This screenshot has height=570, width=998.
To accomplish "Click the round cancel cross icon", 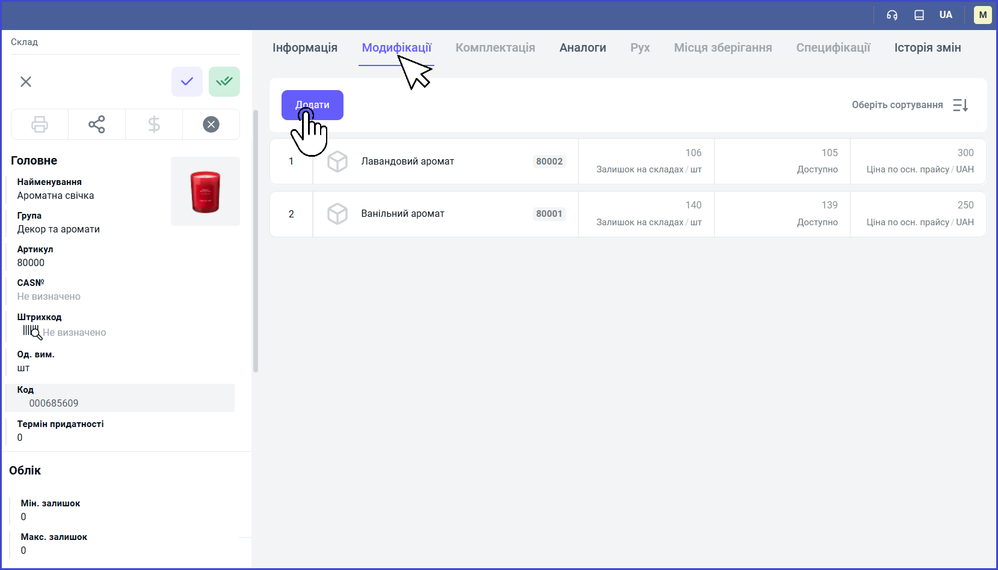I will 211,124.
